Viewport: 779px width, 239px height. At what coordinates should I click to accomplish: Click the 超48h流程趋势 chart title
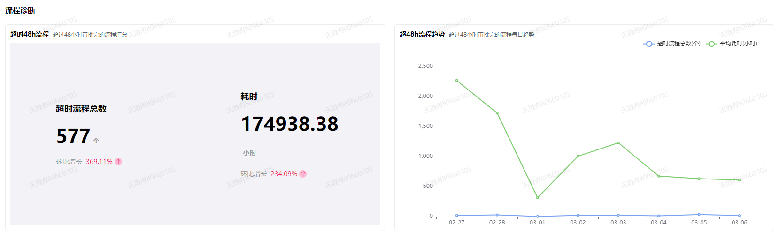(x=422, y=34)
